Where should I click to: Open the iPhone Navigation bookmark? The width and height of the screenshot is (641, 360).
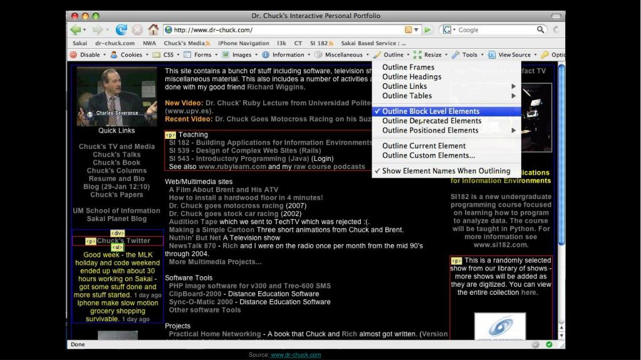point(243,43)
